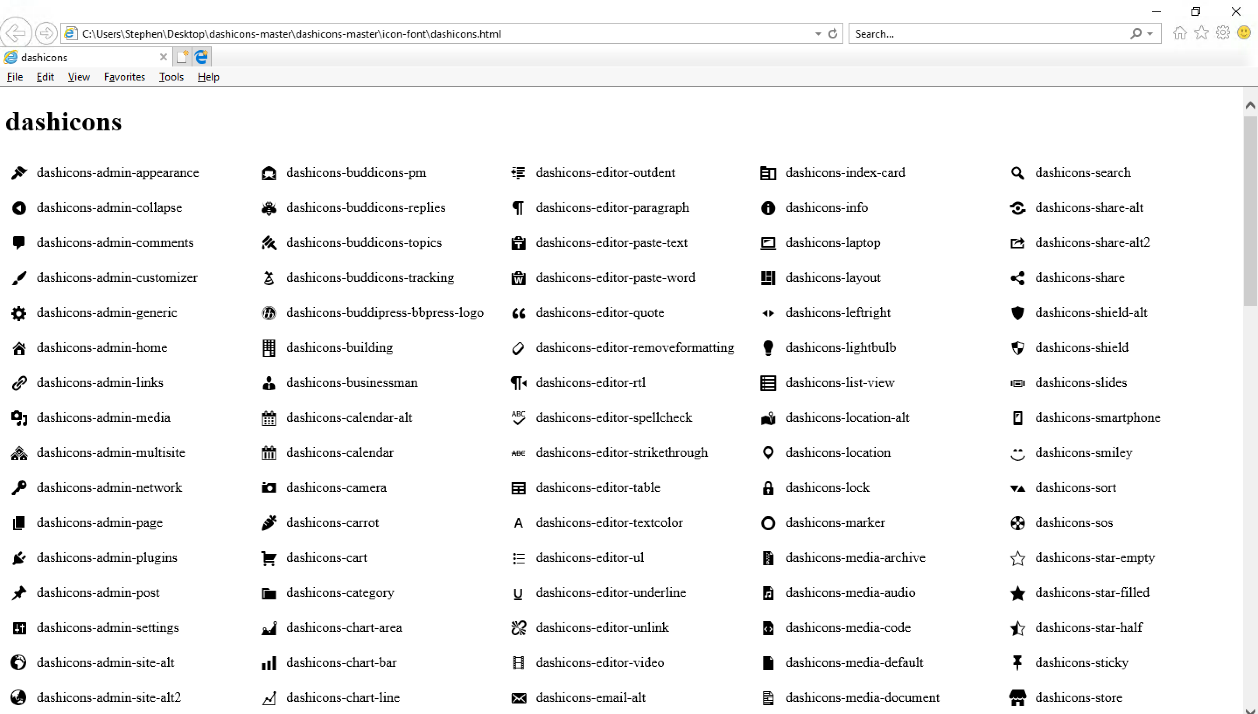Click the admin-home house icon

click(x=19, y=348)
